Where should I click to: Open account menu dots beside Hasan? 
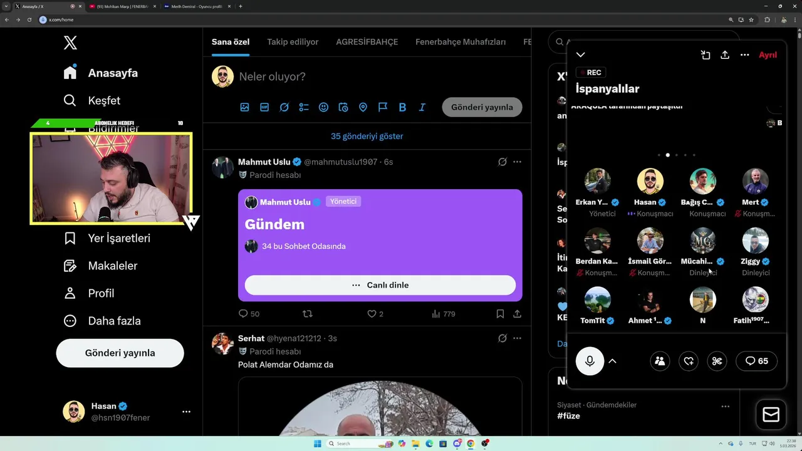[x=186, y=412]
